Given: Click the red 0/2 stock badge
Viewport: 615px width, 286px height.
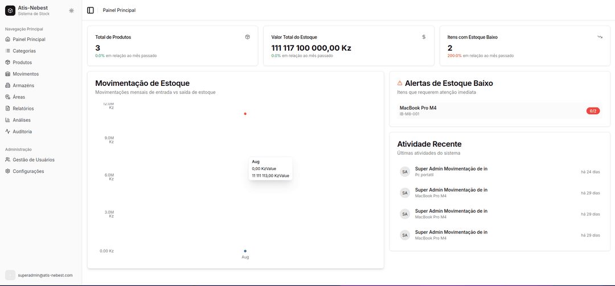Looking at the screenshot, I should [593, 111].
